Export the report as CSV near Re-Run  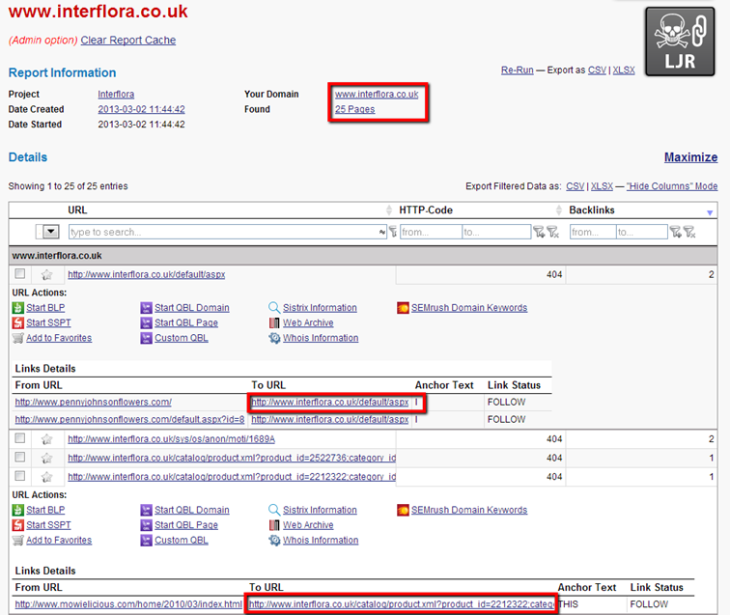(597, 70)
